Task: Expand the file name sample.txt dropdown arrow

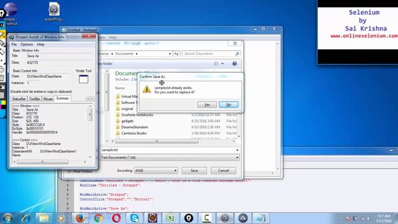Action: pyautogui.click(x=237, y=150)
